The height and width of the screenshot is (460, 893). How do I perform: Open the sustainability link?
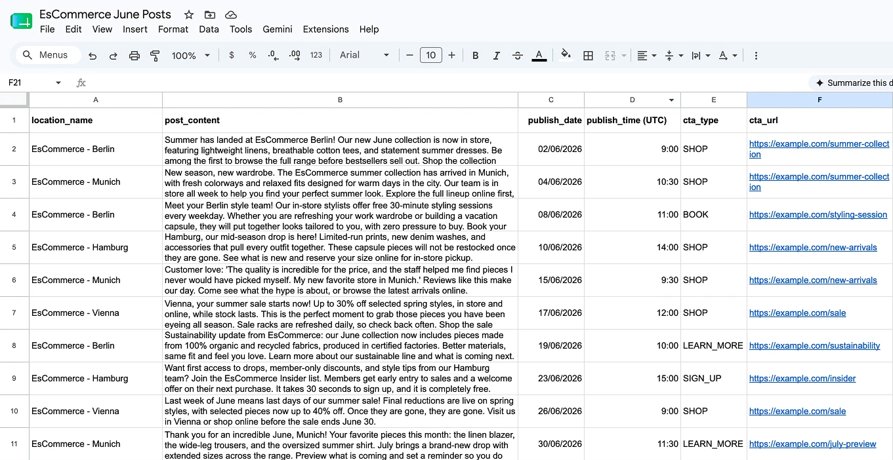pyautogui.click(x=814, y=345)
